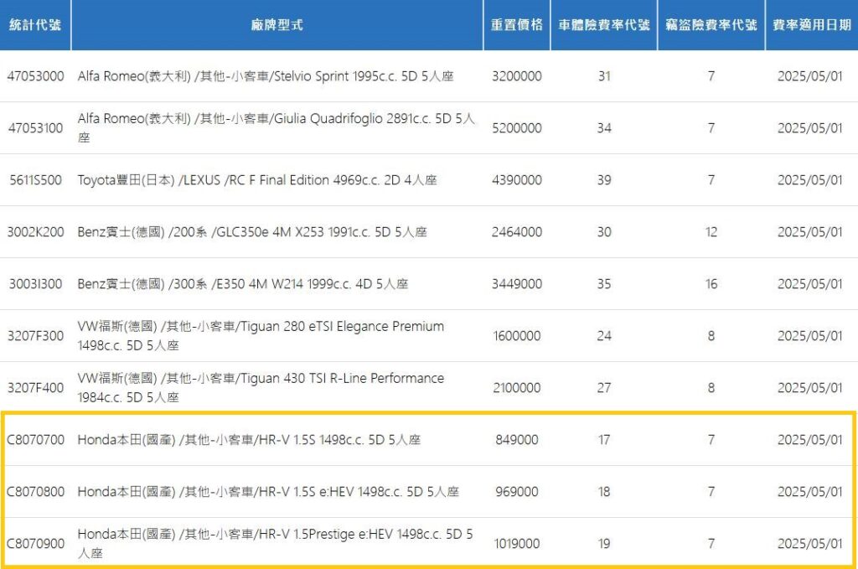Select code 3003I300 cell
This screenshot has width=858, height=569.
pyautogui.click(x=35, y=284)
